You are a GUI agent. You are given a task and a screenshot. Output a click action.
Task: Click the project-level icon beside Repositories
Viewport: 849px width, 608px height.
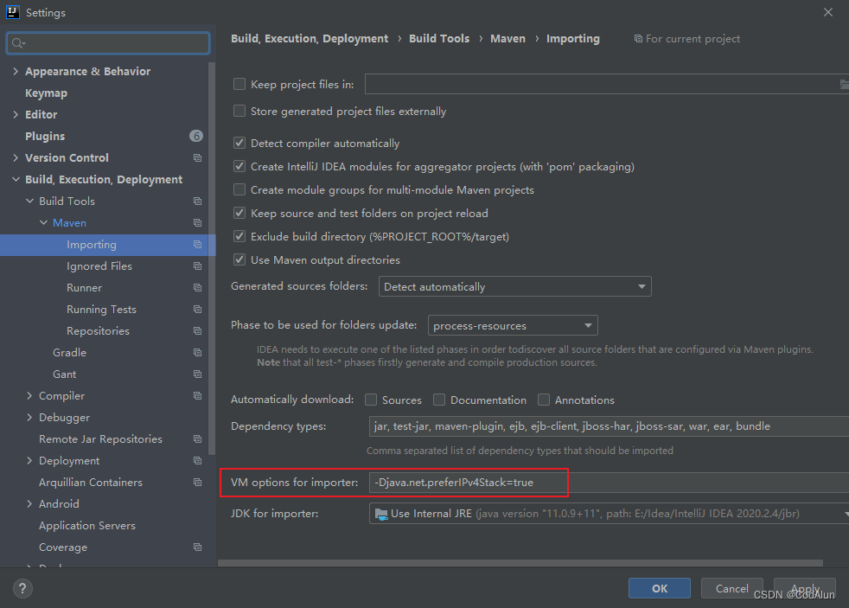(198, 330)
